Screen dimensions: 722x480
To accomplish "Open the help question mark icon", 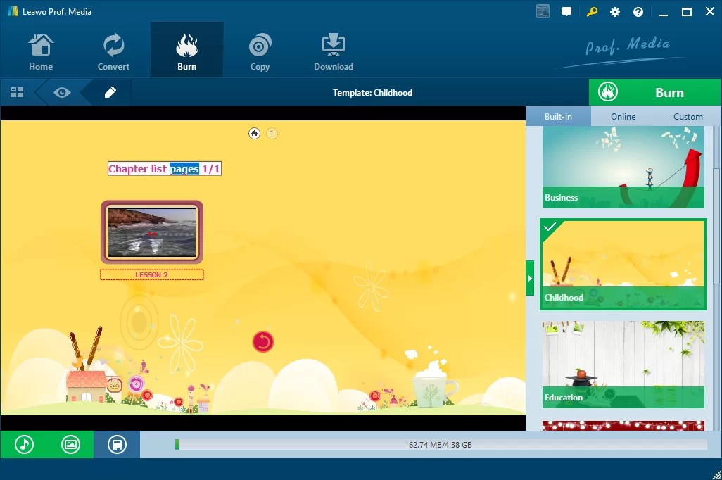I will point(638,12).
